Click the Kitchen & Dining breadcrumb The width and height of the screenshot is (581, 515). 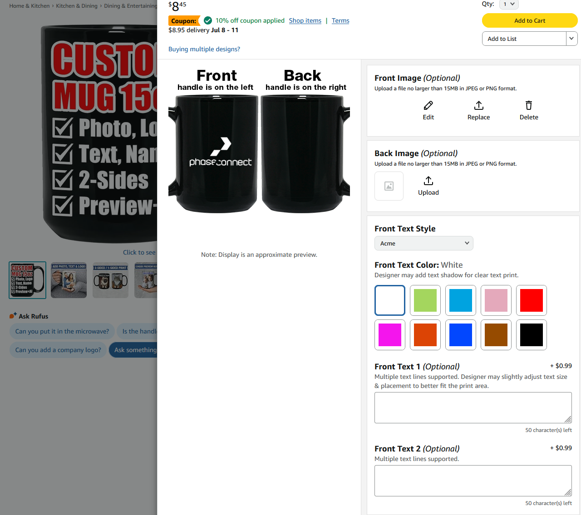coord(77,6)
